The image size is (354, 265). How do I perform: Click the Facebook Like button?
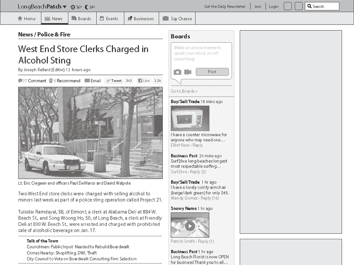(x=144, y=81)
